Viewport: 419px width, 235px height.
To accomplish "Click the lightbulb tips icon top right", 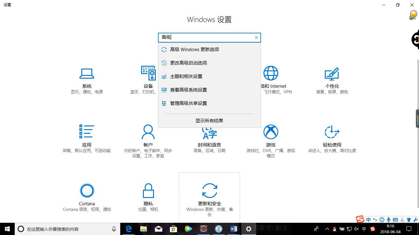I will (x=413, y=15).
